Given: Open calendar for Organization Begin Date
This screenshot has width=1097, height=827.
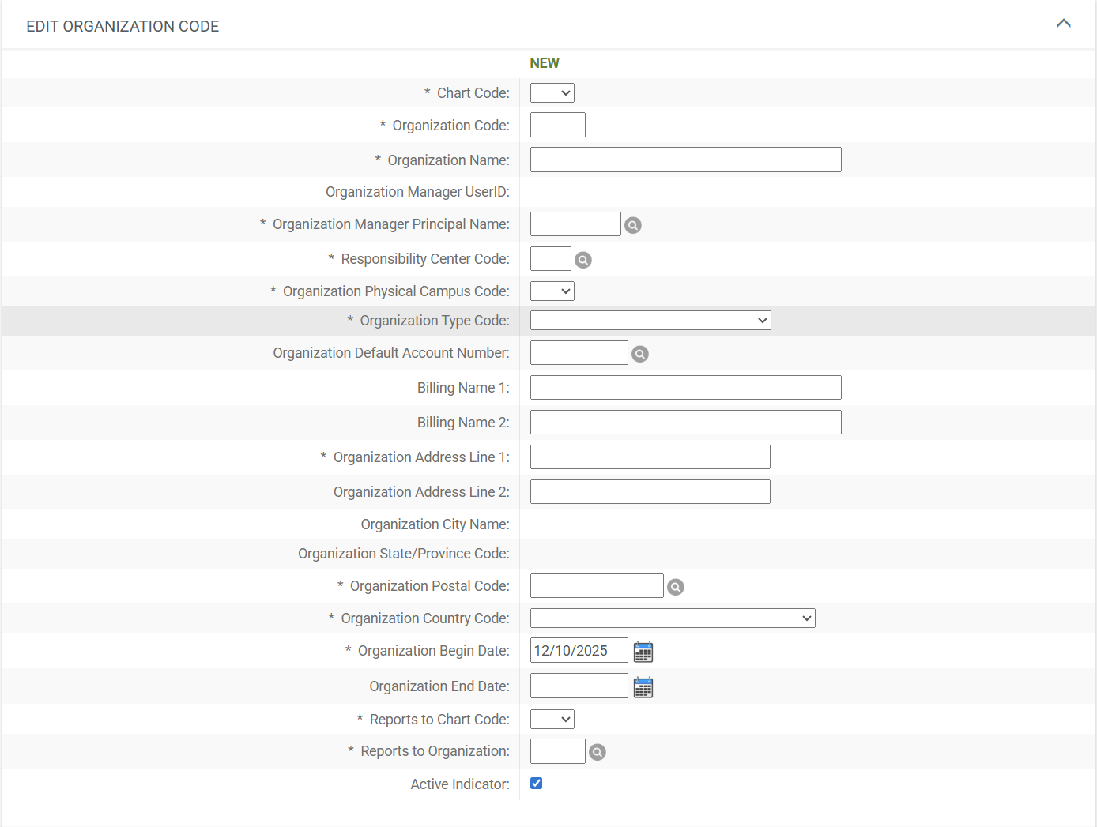Looking at the screenshot, I should point(643,652).
